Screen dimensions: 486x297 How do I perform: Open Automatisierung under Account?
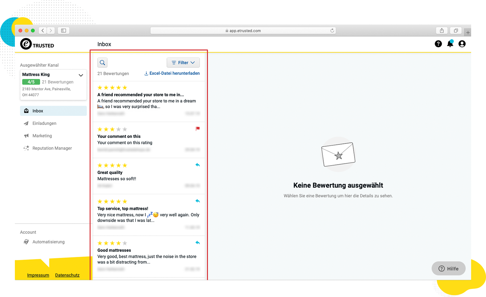click(48, 242)
